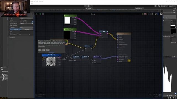The height and width of the screenshot is (99, 177).
Task: Open the Layout dropdown
Action: point(172,6)
